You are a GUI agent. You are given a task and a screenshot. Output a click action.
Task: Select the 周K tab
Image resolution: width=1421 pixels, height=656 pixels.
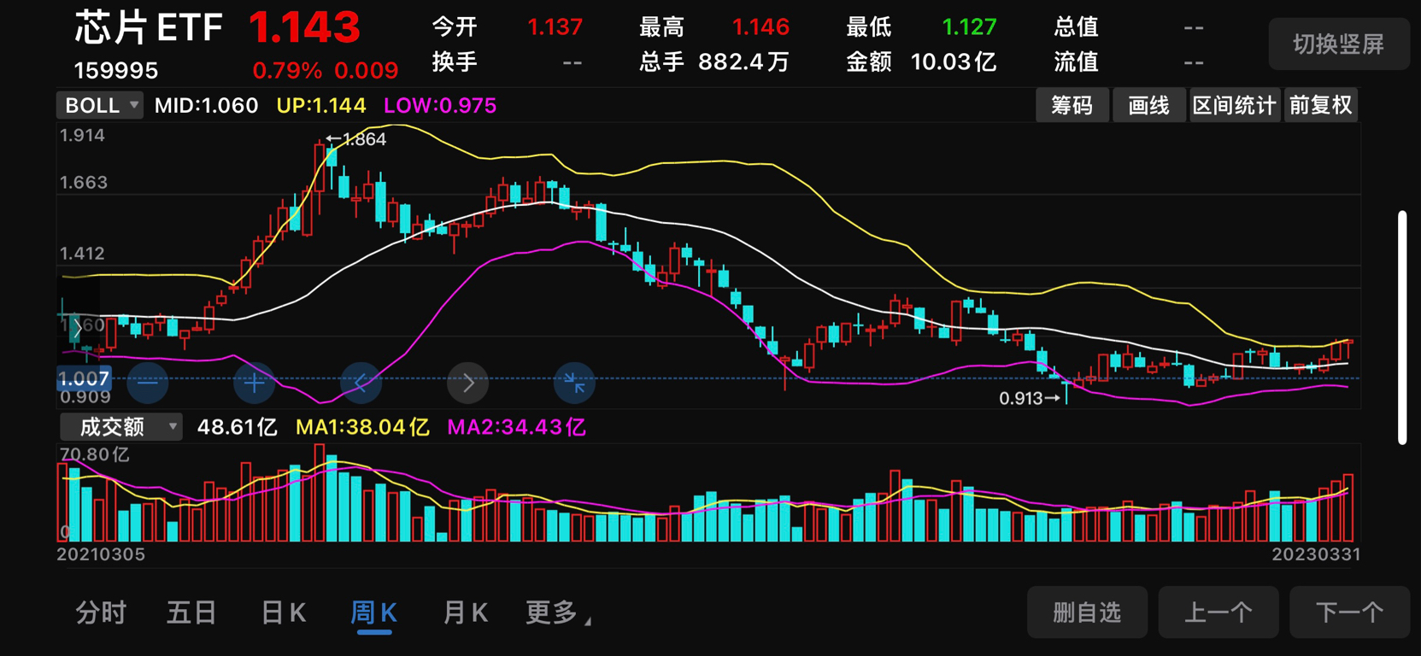pyautogui.click(x=373, y=612)
